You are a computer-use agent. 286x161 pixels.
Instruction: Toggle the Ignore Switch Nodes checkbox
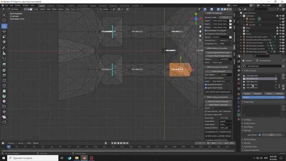coord(206,88)
